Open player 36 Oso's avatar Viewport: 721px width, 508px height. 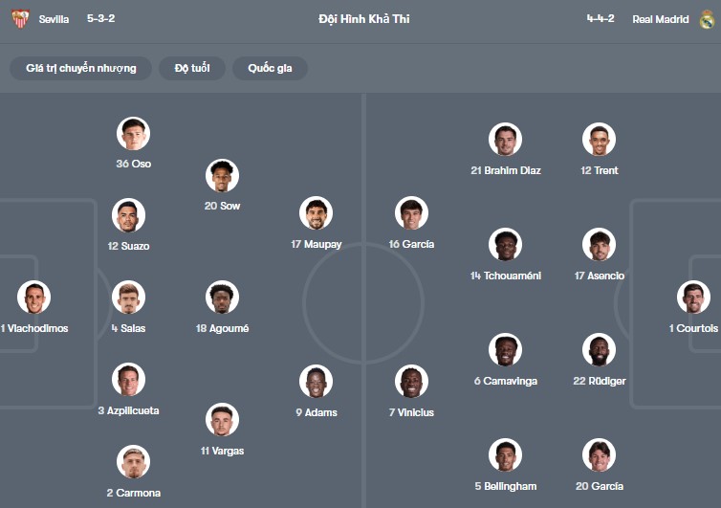click(133, 133)
